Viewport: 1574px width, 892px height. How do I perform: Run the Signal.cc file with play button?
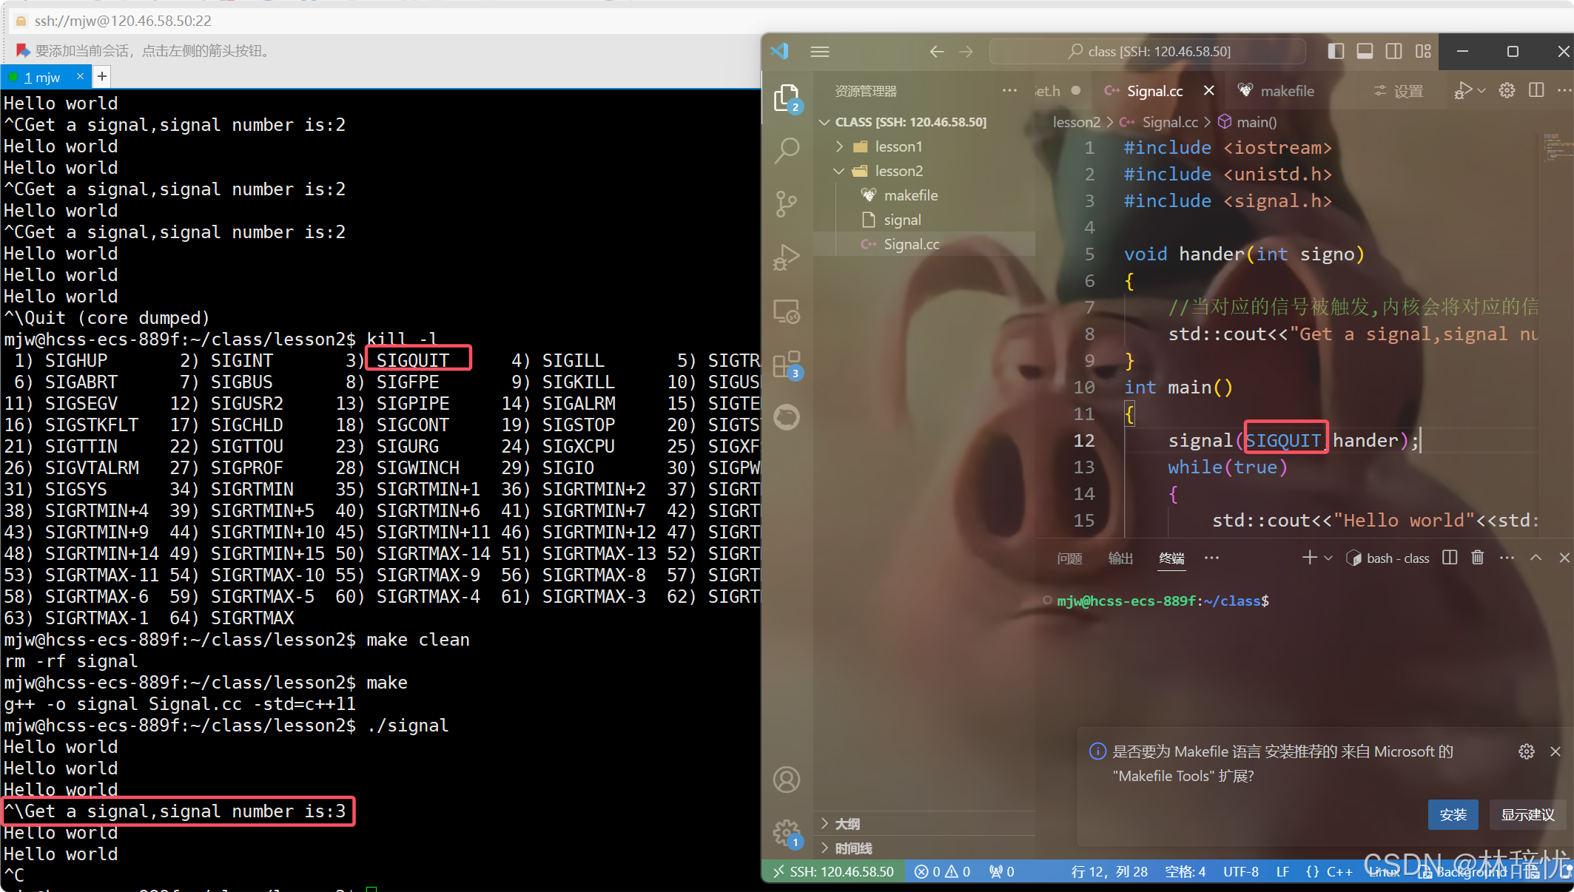click(x=1462, y=90)
